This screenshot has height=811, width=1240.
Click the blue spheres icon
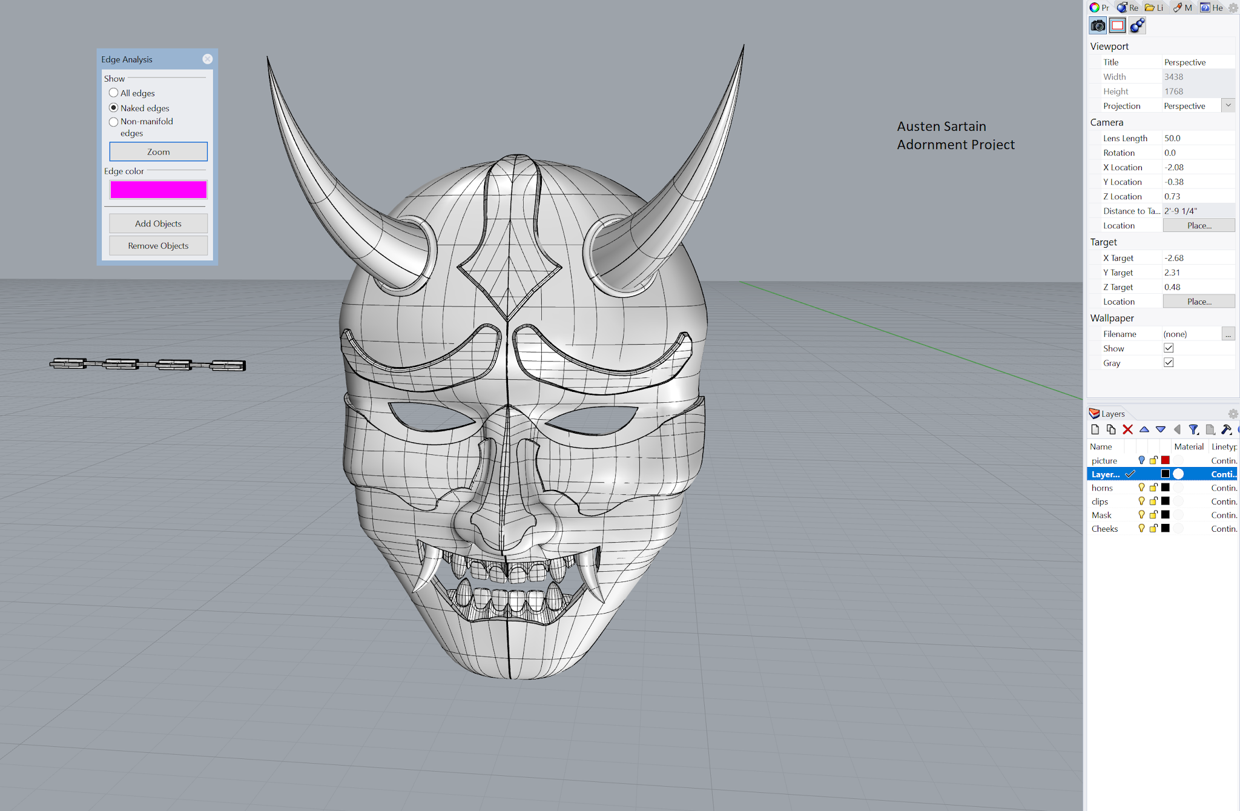tap(1137, 25)
